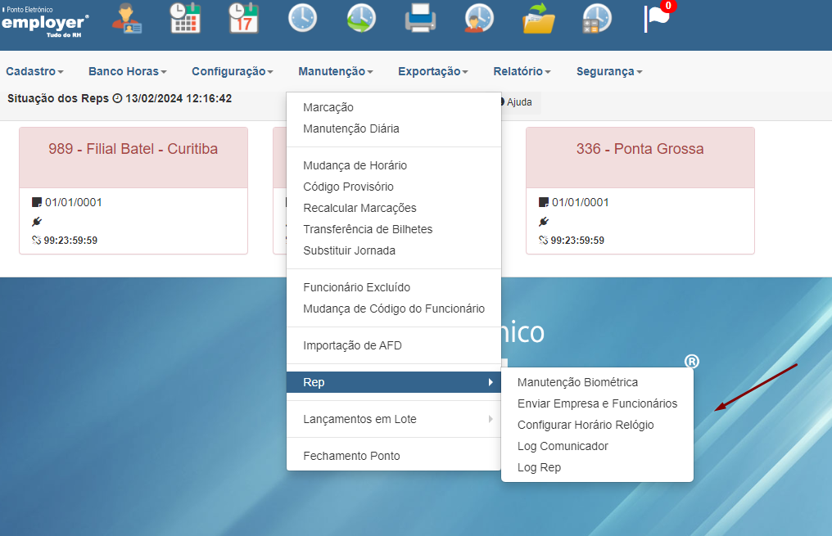Image resolution: width=832 pixels, height=536 pixels.
Task: Click the plain clock toolbar icon
Action: (x=302, y=18)
